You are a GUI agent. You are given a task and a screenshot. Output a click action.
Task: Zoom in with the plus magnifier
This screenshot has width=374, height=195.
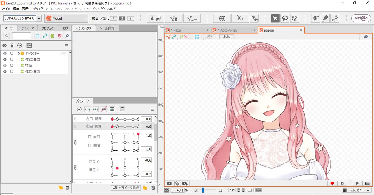point(220,190)
